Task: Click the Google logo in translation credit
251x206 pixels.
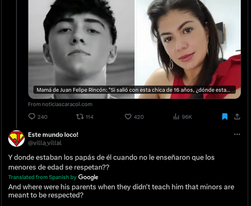Action: tap(88, 177)
